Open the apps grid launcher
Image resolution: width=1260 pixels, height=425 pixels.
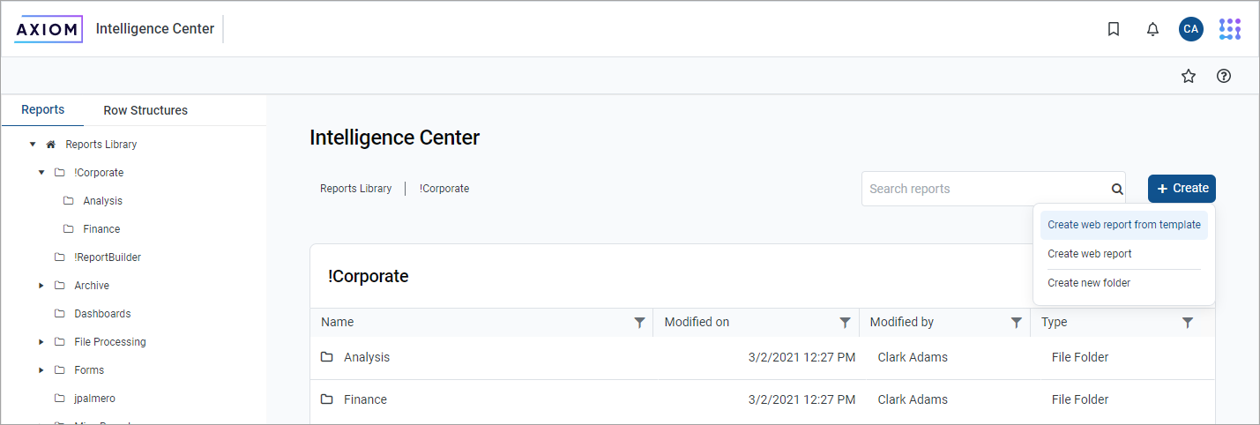[1230, 29]
